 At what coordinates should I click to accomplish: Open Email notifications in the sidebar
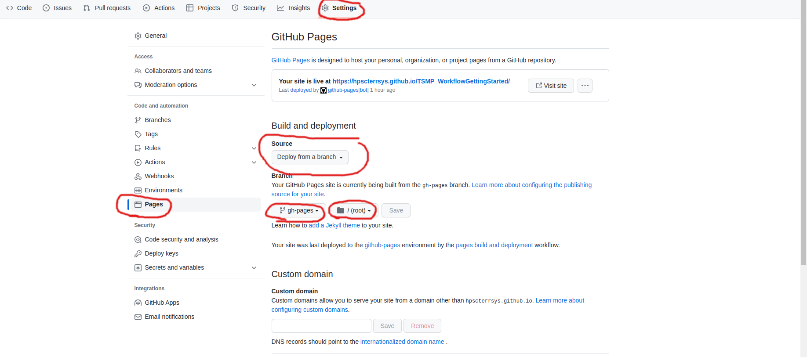[196, 317]
